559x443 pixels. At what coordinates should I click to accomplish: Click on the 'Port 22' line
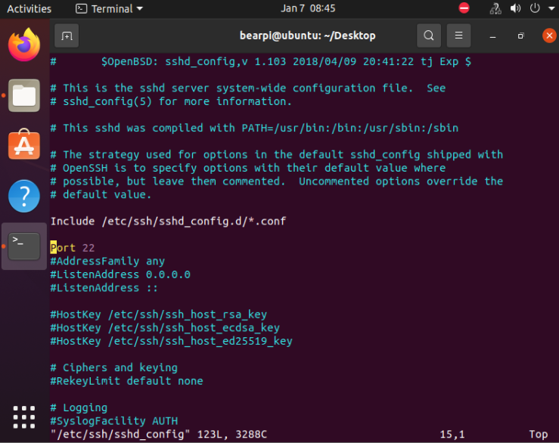point(73,248)
